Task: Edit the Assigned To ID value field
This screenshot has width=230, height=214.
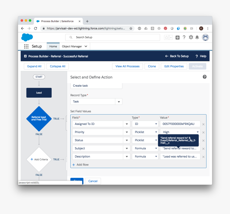Action: 180,124
